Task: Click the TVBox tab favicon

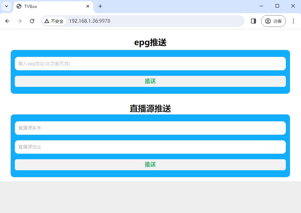Action: pyautogui.click(x=20, y=6)
